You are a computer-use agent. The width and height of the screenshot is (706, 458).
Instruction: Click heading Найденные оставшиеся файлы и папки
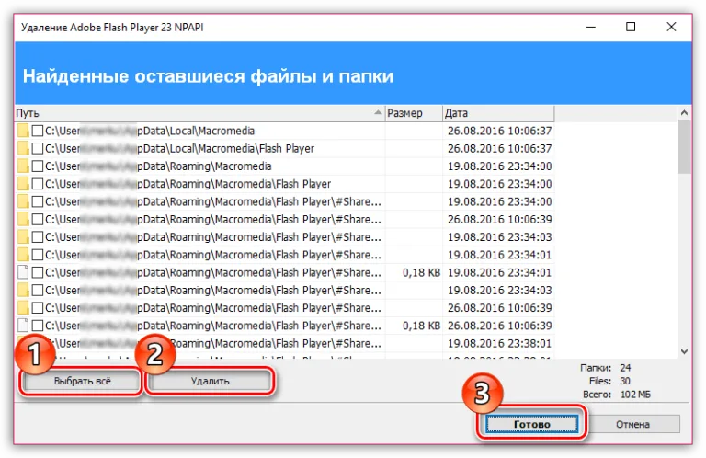pyautogui.click(x=208, y=76)
